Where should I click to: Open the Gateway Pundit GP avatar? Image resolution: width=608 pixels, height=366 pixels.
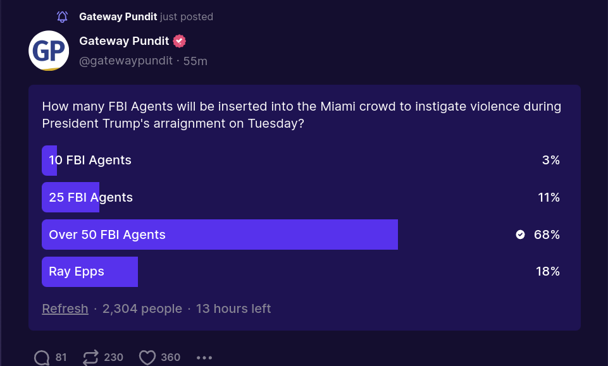click(49, 51)
